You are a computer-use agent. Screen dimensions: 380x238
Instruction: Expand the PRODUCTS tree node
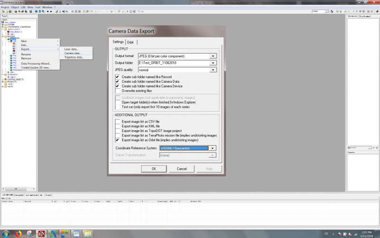coord(3,82)
